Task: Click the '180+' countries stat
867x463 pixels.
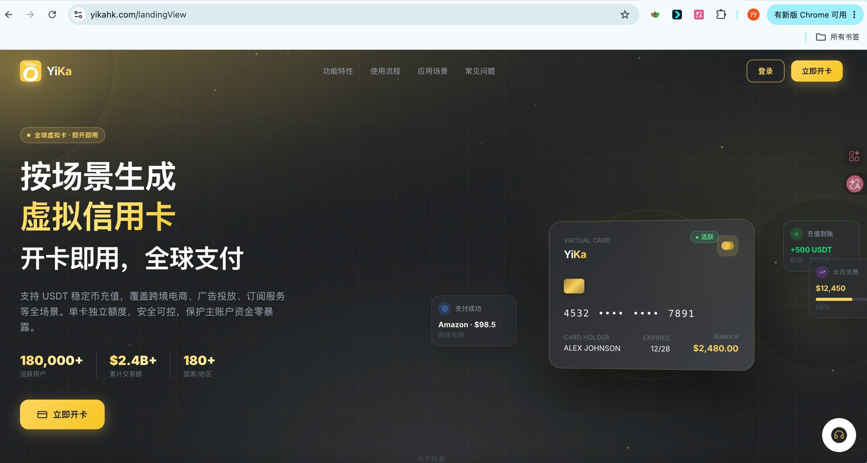Action: [x=199, y=361]
